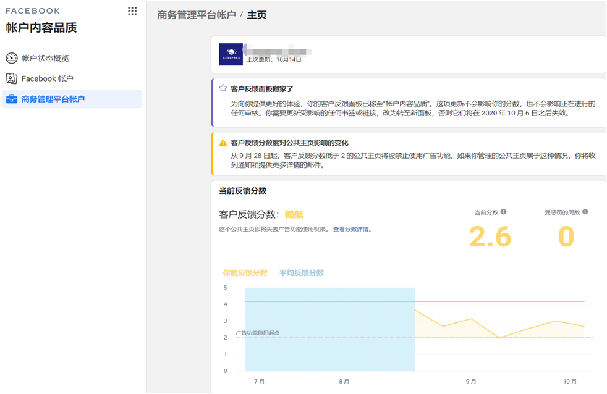Click the blue shaded chart region
607x394 pixels.
coord(330,329)
